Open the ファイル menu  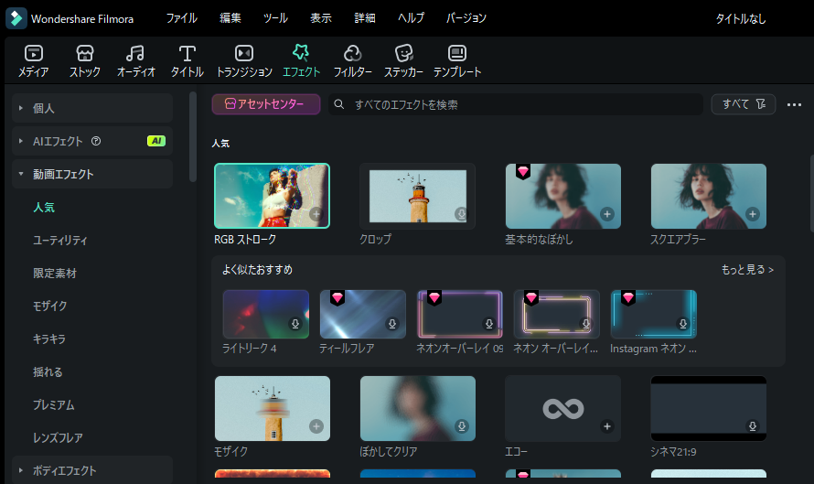[x=181, y=18]
